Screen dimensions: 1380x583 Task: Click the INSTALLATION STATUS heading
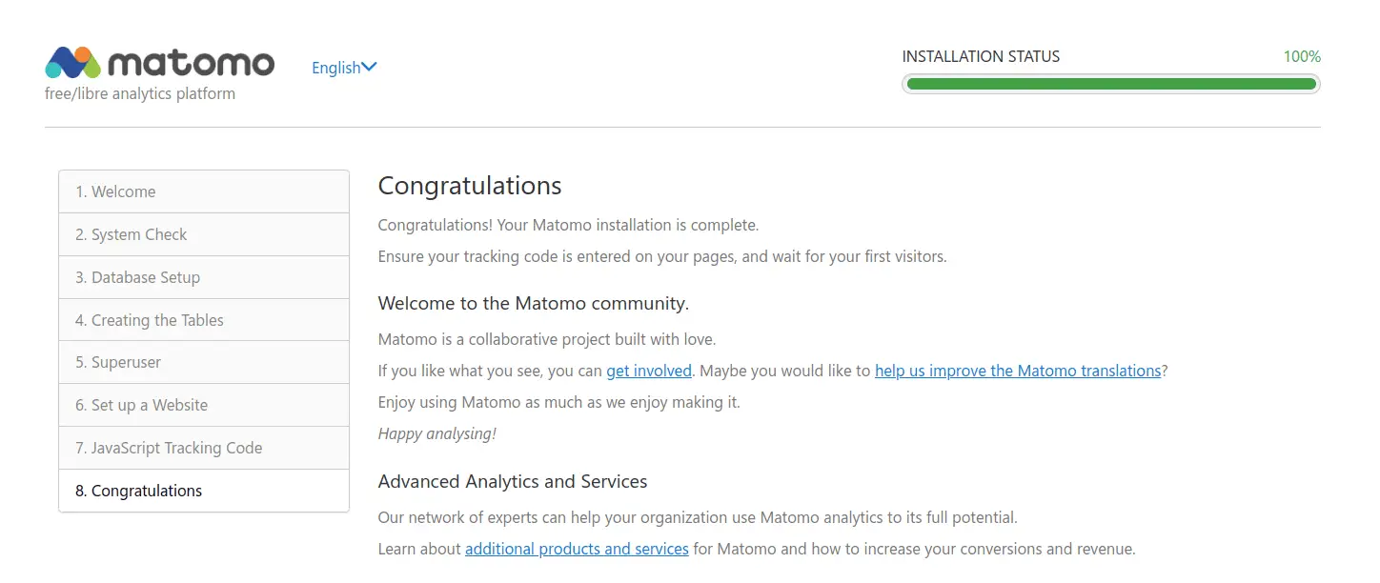pyautogui.click(x=981, y=56)
